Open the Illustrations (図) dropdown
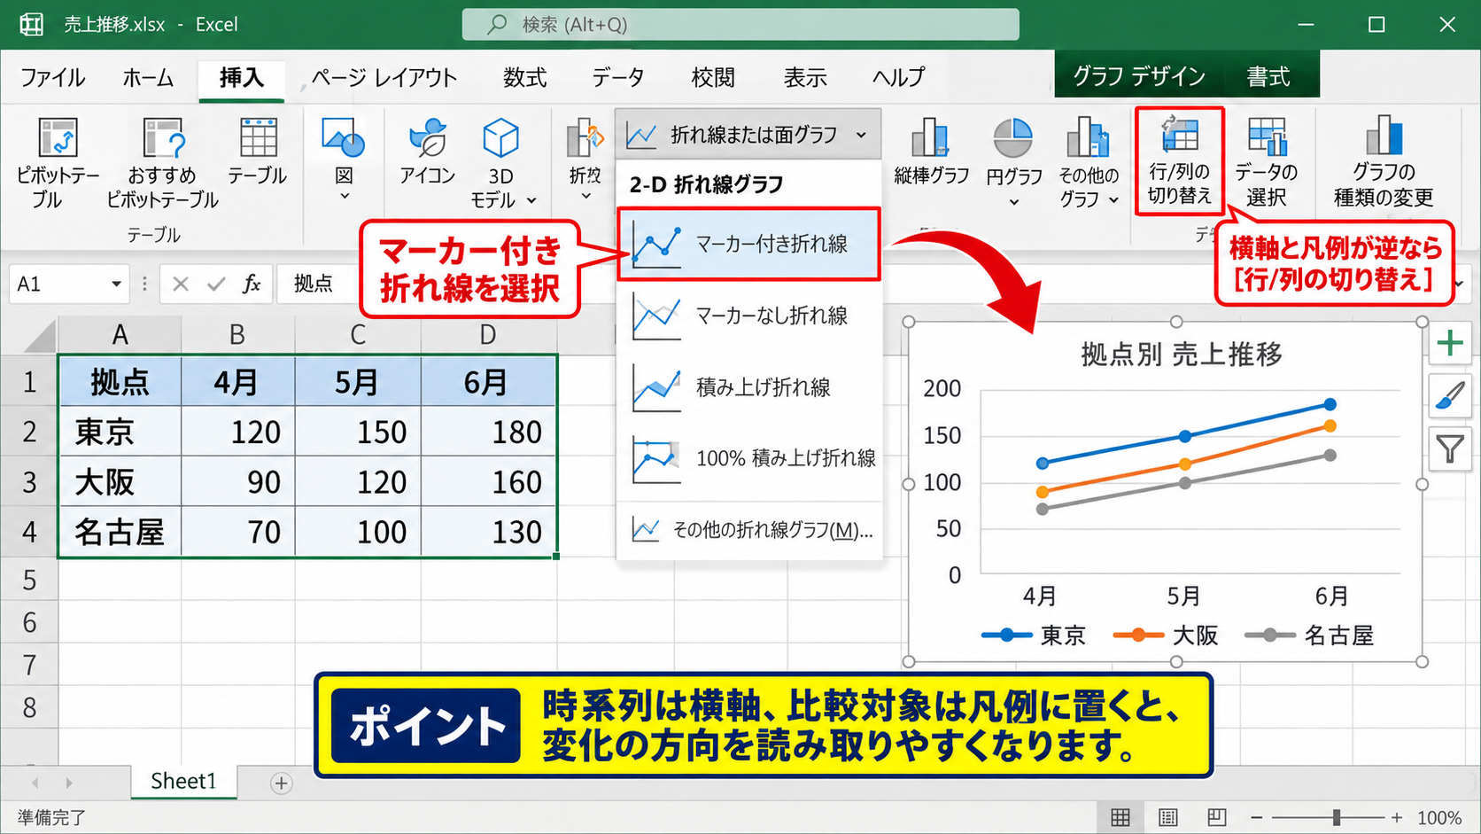Image resolution: width=1481 pixels, height=834 pixels. (x=344, y=160)
